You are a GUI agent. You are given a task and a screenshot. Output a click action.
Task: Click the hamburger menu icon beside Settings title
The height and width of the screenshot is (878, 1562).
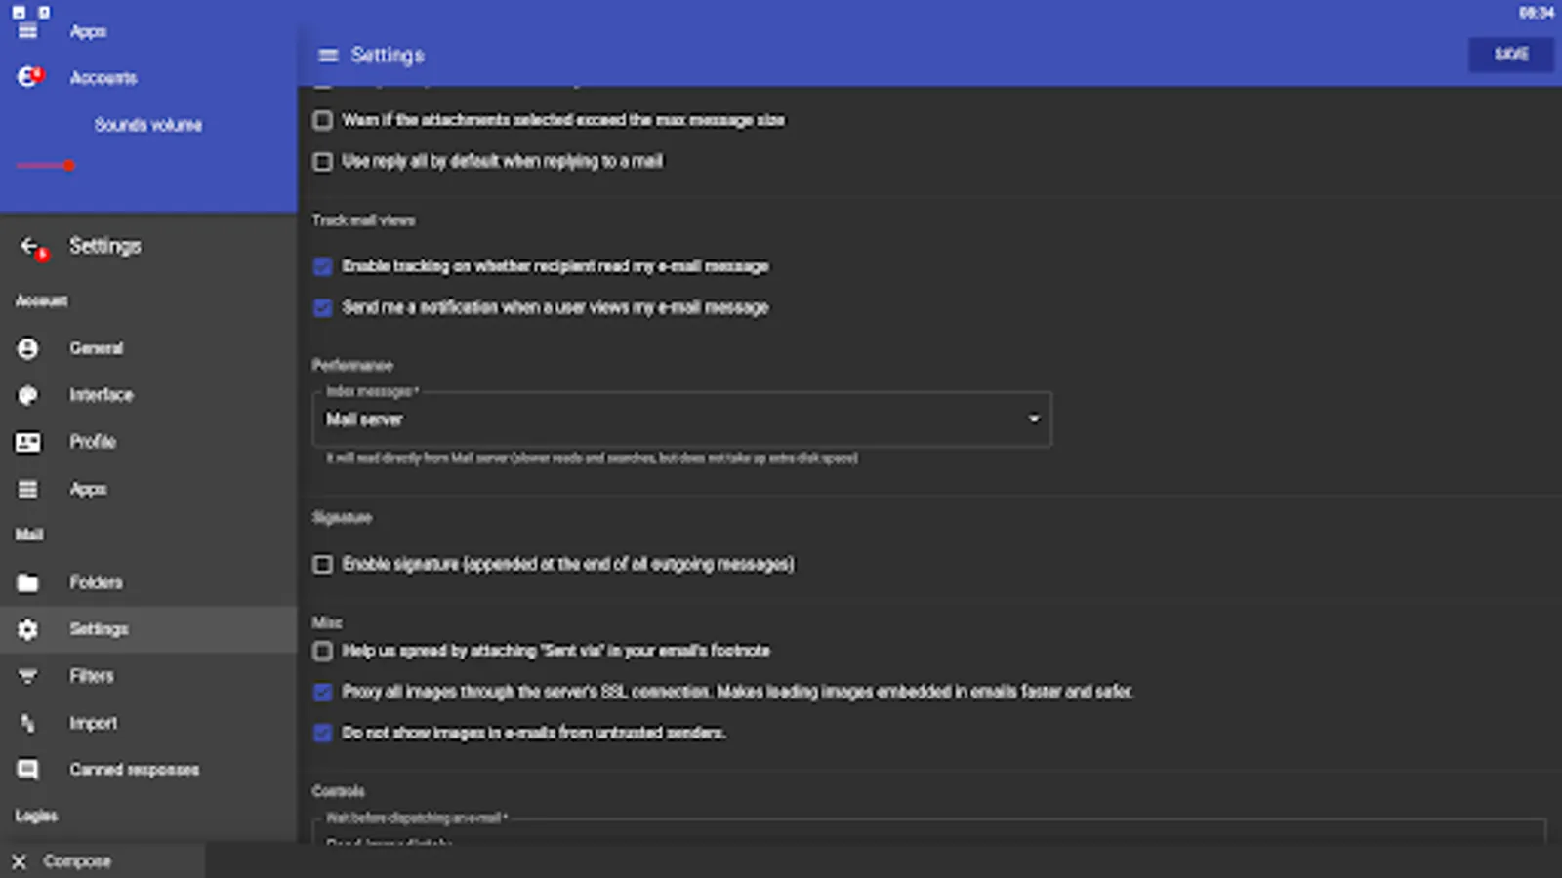[328, 56]
